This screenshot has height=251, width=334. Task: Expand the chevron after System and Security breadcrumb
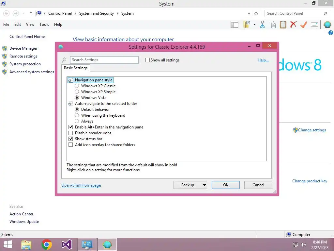click(x=117, y=13)
